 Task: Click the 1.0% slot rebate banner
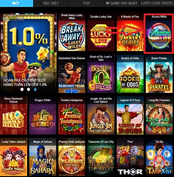(x=29, y=53)
